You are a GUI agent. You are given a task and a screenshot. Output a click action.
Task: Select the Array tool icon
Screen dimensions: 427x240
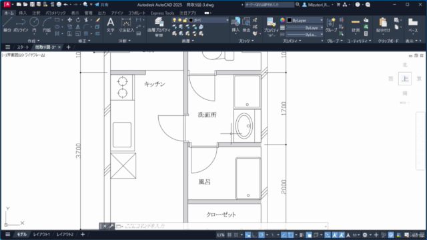pos(86,34)
